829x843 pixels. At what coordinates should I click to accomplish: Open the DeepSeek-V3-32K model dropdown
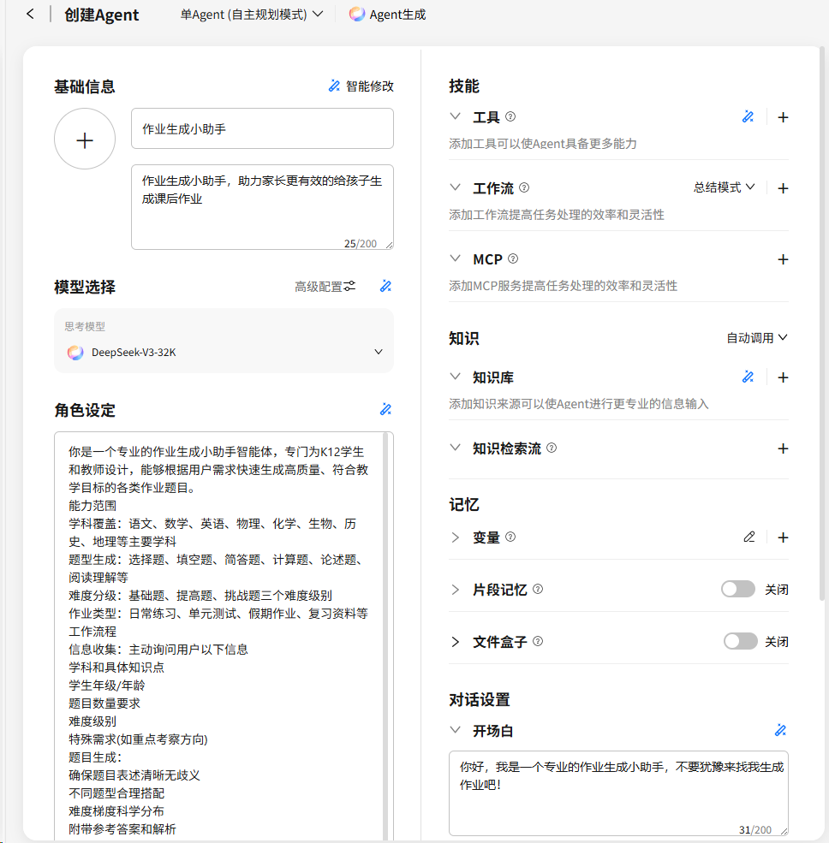point(224,352)
